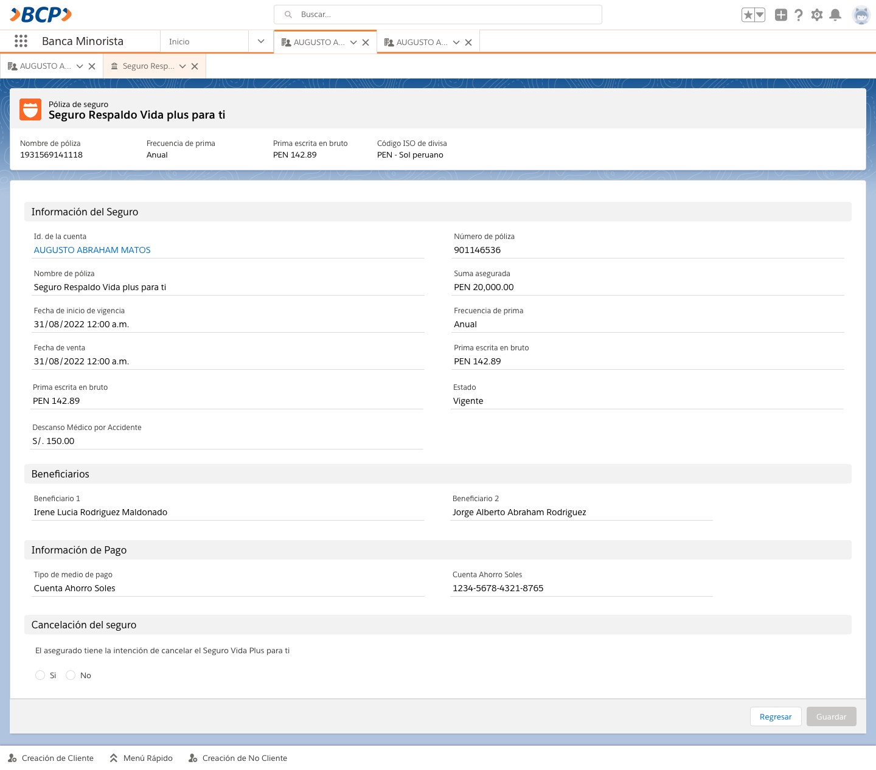
Task: Expand second AUGUSTO A... workspace tab menu chevron
Action: (x=456, y=43)
